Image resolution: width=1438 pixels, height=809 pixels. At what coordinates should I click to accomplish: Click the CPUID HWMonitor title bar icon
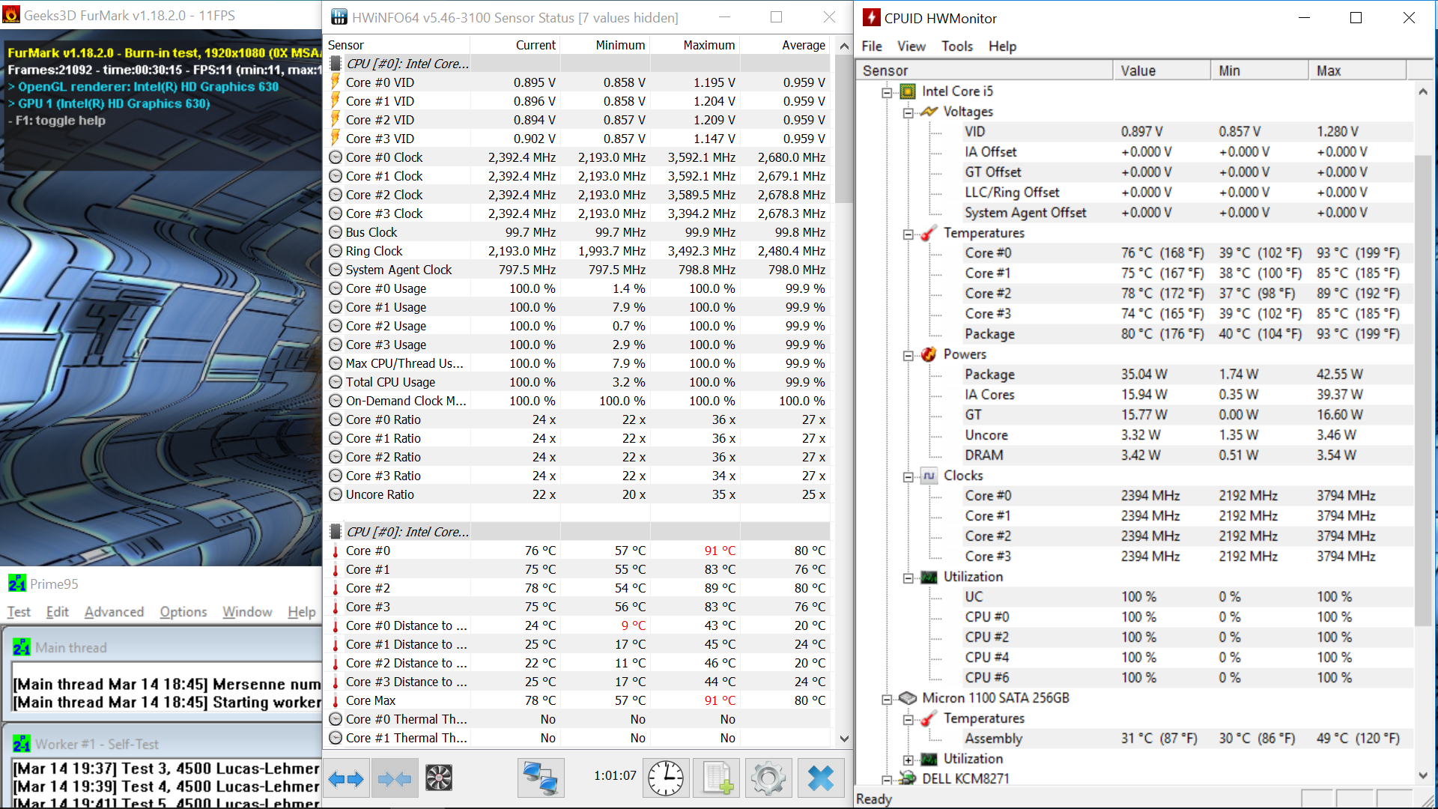(x=871, y=17)
